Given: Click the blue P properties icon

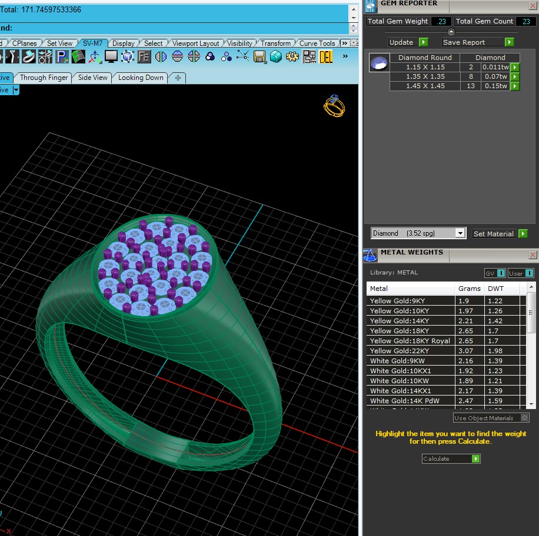Looking at the screenshot, I should pyautogui.click(x=62, y=56).
